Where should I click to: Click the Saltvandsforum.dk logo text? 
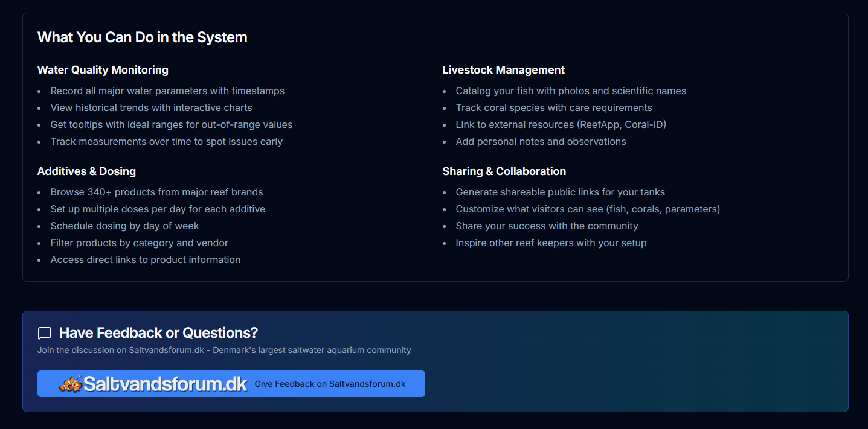[165, 384]
